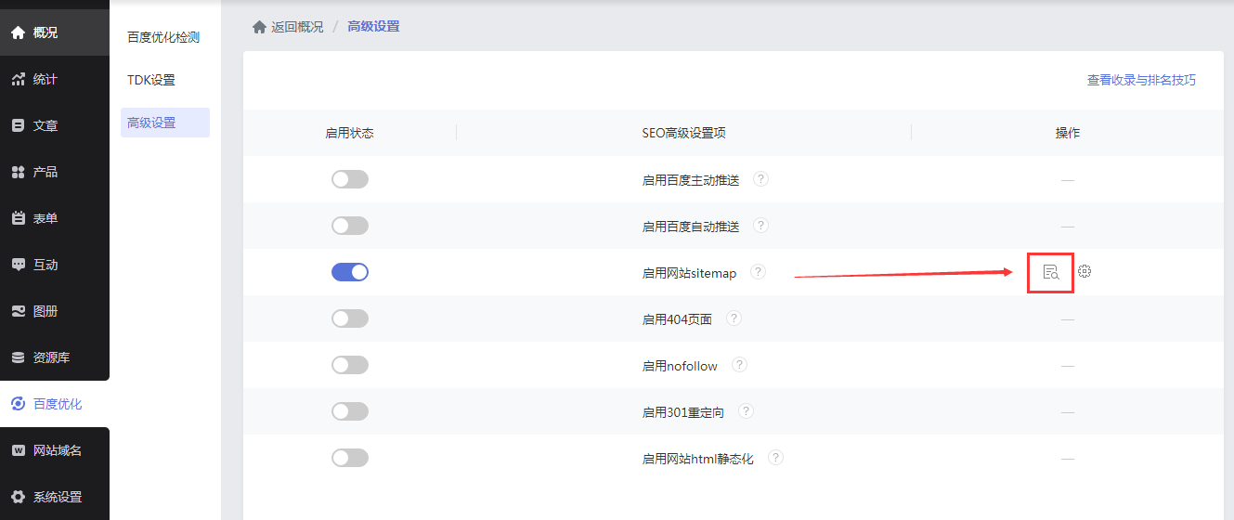Click 高级设置 in the breadcrumb
The image size is (1234, 520).
[x=373, y=27]
